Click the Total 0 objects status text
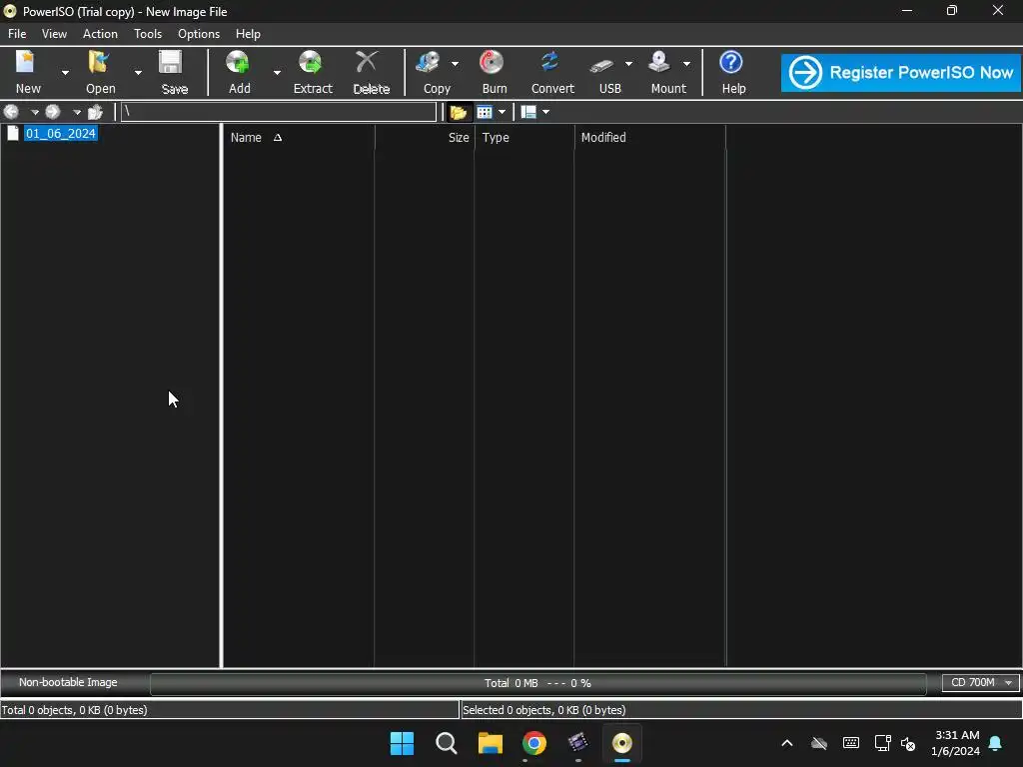 (74, 710)
